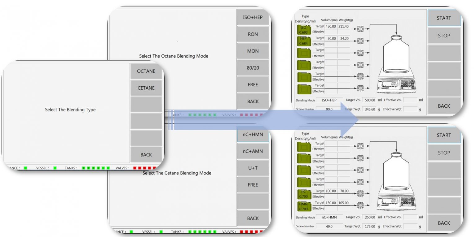
Task: Open the U+T cetane mode
Action: click(253, 168)
